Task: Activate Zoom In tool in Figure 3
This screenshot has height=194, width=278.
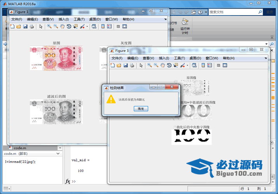Action: (150, 66)
